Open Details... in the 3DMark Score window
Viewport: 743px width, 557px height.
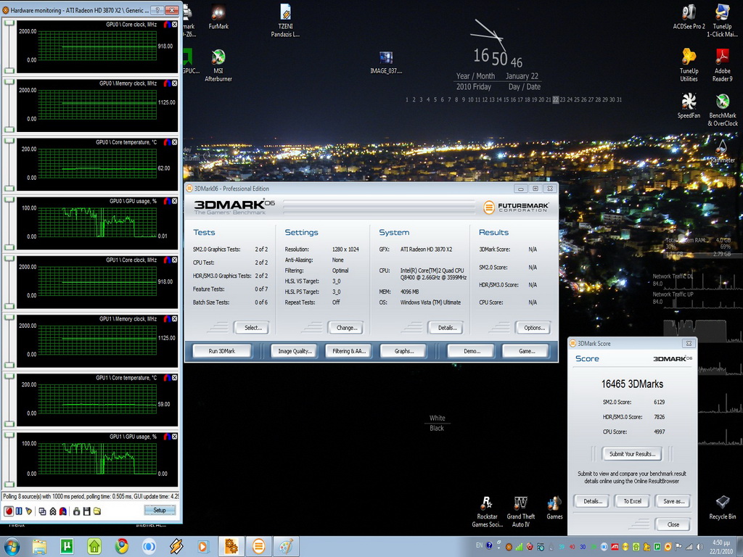click(x=592, y=501)
